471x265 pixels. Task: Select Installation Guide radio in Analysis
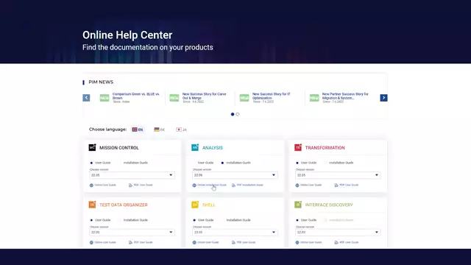(x=222, y=163)
